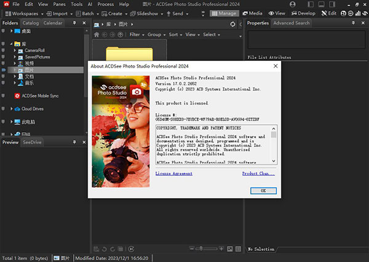The height and width of the screenshot is (262, 369).
Task: Switch to View mode
Action: click(x=279, y=13)
